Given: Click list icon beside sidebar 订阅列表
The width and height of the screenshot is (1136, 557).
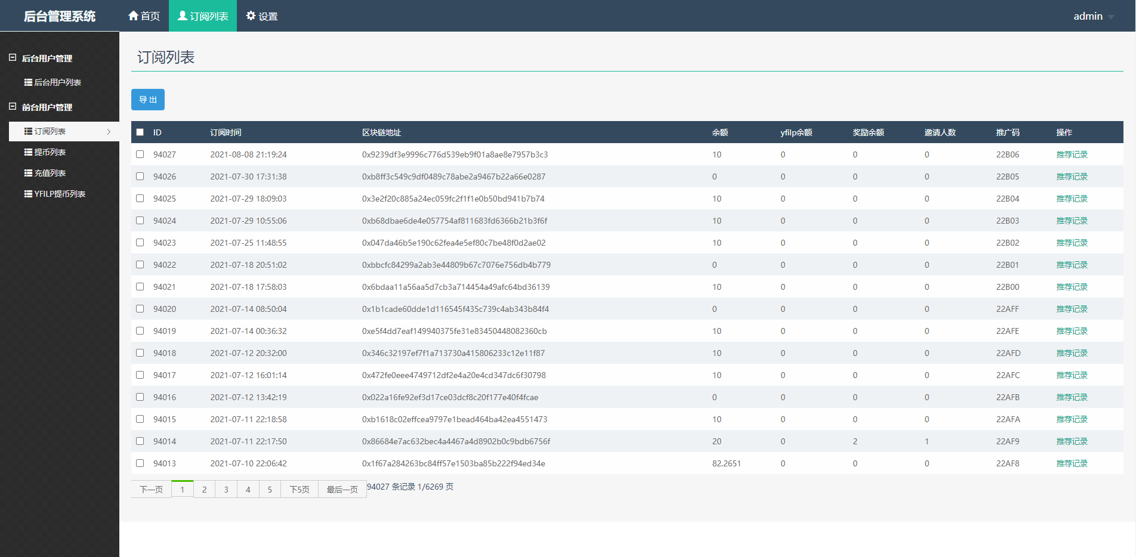Looking at the screenshot, I should tap(28, 131).
